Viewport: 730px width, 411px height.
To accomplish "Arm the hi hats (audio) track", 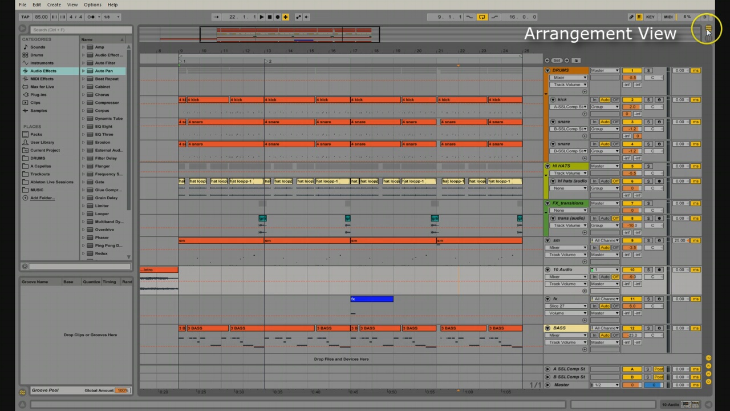I will (659, 182).
